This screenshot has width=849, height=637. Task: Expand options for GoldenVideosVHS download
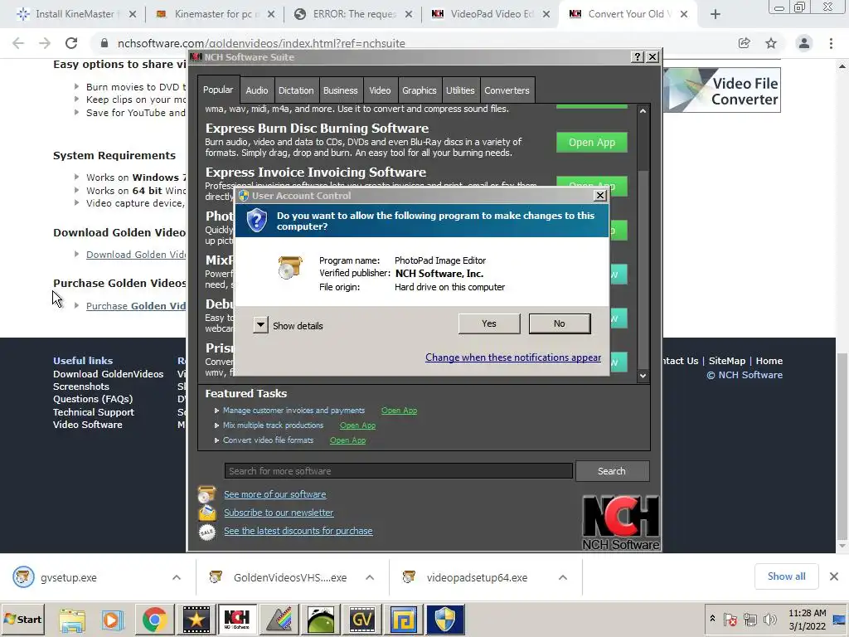click(x=370, y=577)
